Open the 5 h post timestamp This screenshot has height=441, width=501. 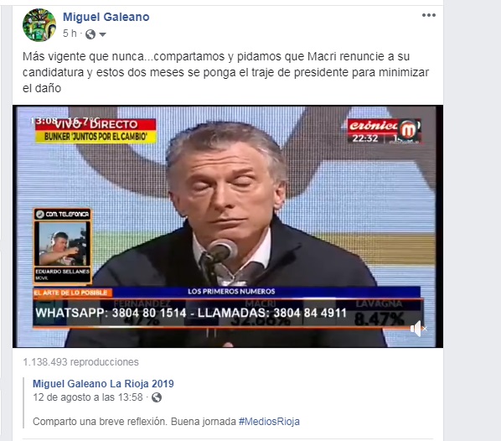pyautogui.click(x=70, y=34)
